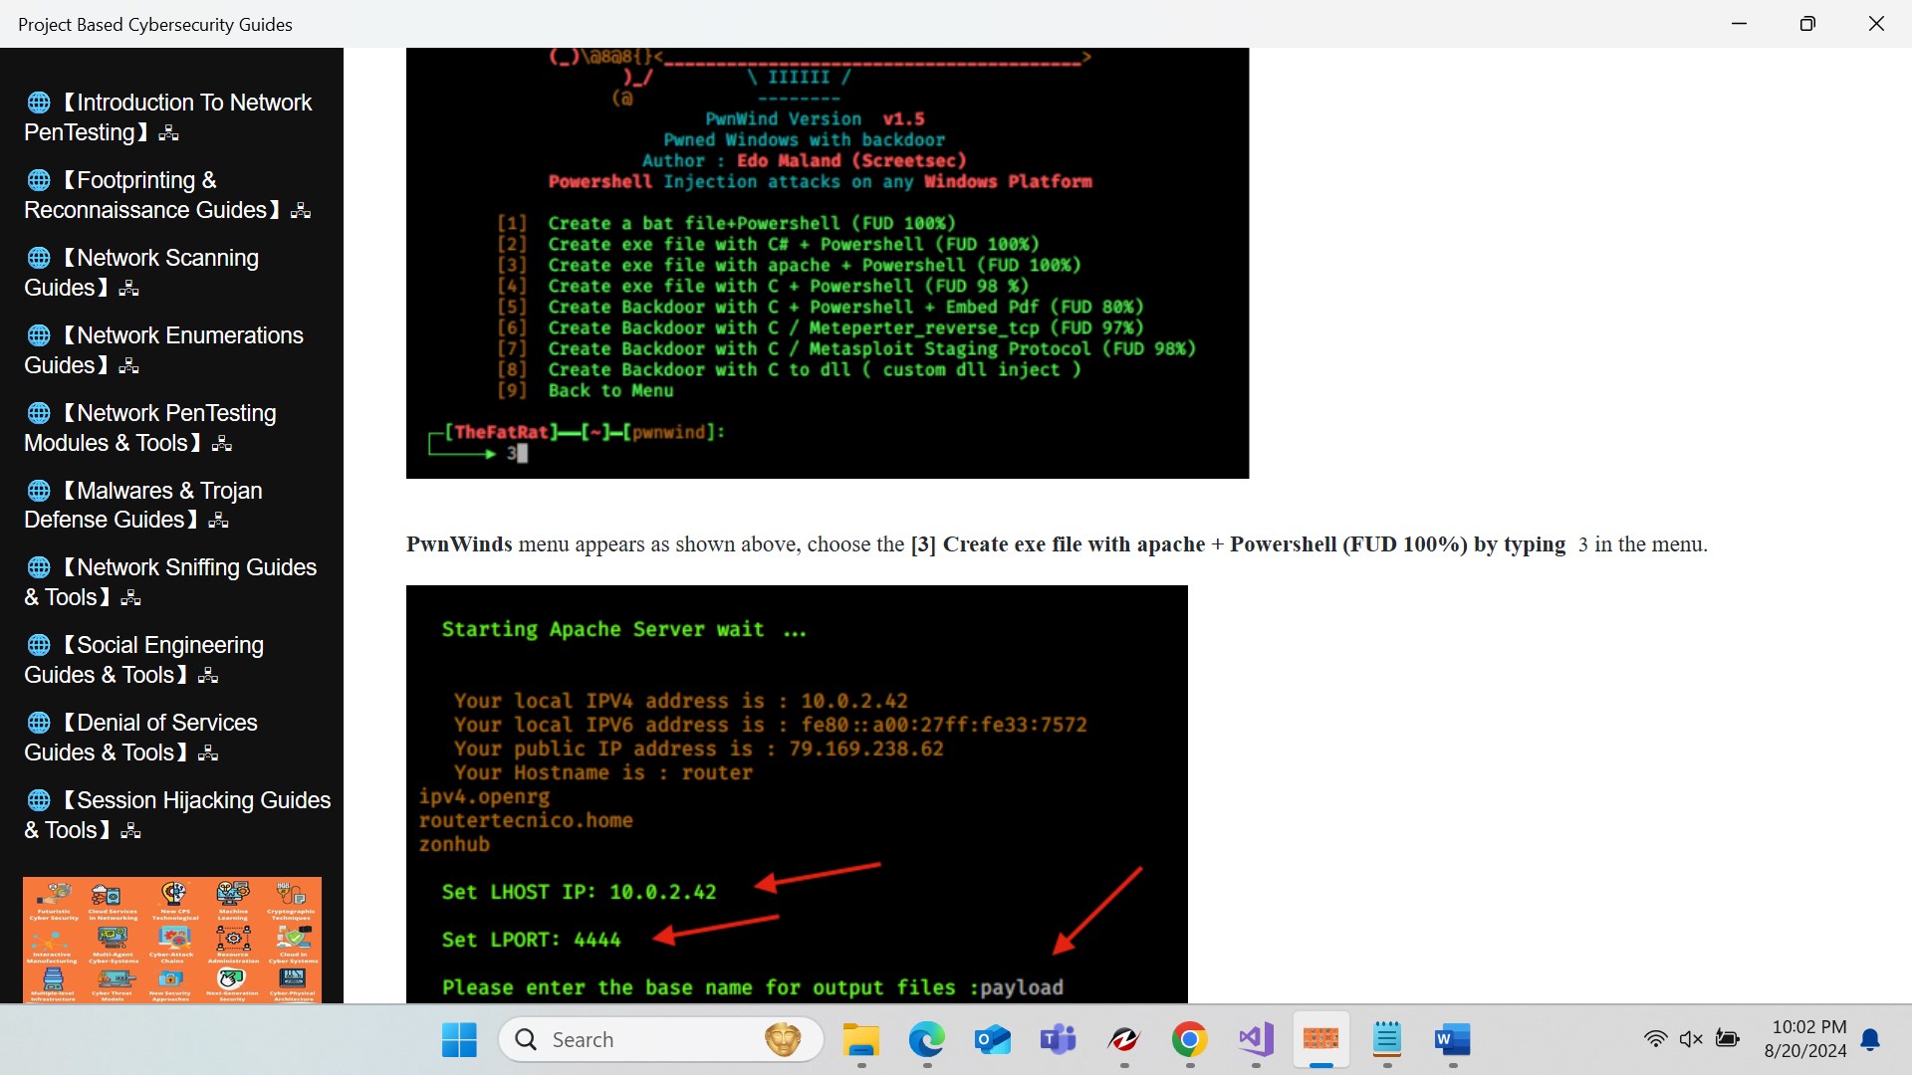
Task: Click network tree icon after Footprinting & Reconnaissance Guides
Action: pos(301,211)
